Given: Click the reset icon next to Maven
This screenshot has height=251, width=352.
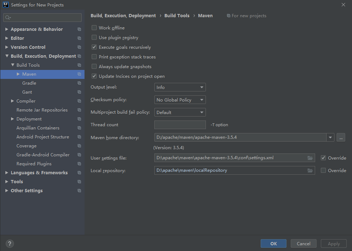Looking at the screenshot, I should (x=79, y=74).
